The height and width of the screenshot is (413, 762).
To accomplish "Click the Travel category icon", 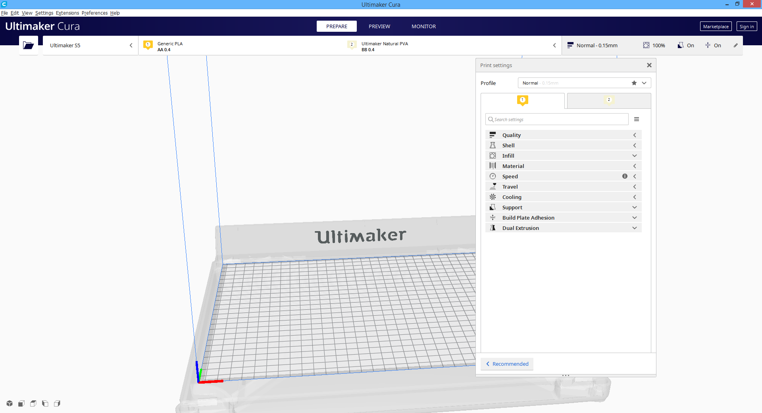I will click(x=493, y=187).
